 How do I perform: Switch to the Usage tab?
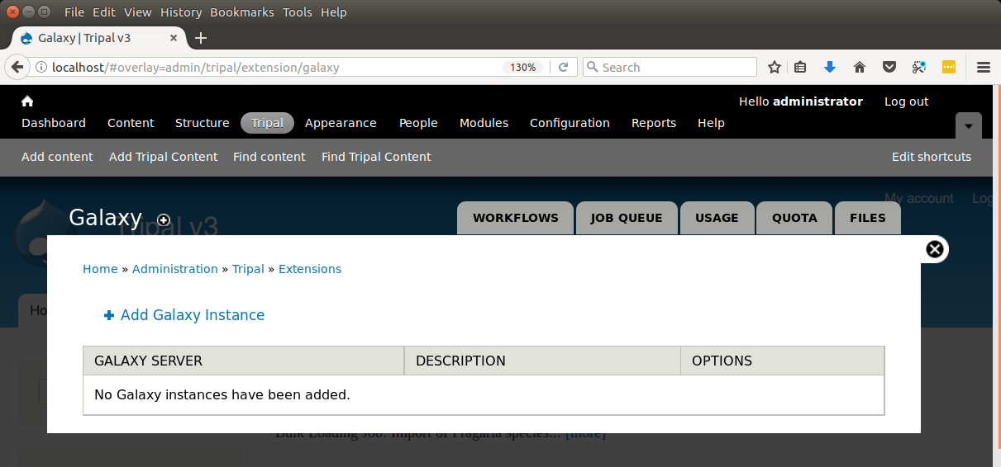[x=717, y=219]
